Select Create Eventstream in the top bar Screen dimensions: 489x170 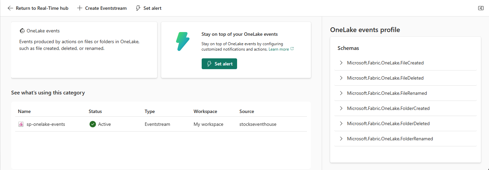coord(102,8)
